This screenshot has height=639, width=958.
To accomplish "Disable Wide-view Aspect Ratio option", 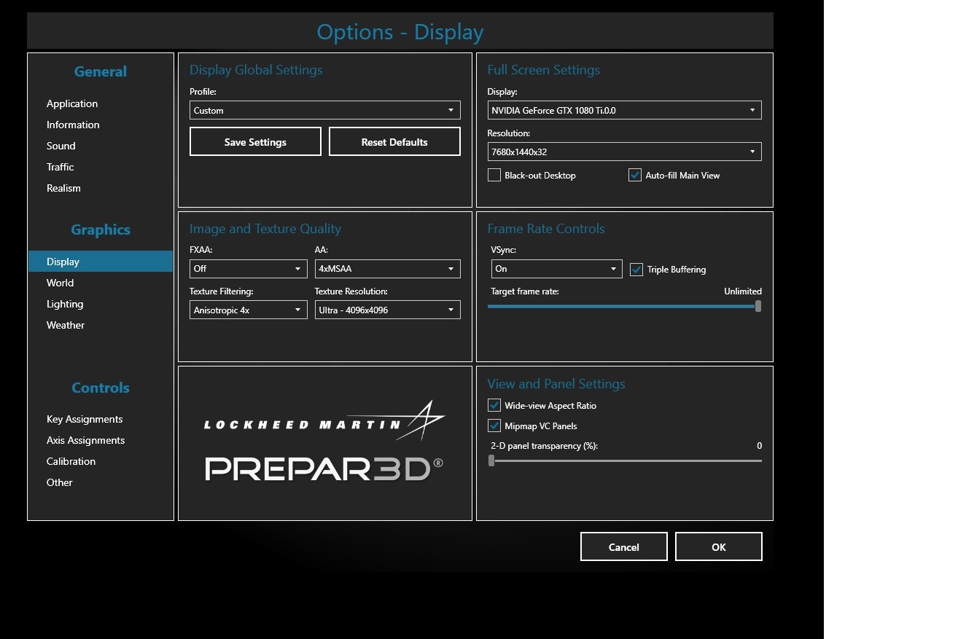I will (x=494, y=406).
